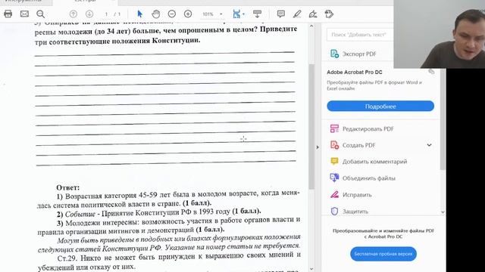Click document scrollbar down arrow
Image resolution: width=485 pixels, height=272 pixels.
(x=311, y=269)
